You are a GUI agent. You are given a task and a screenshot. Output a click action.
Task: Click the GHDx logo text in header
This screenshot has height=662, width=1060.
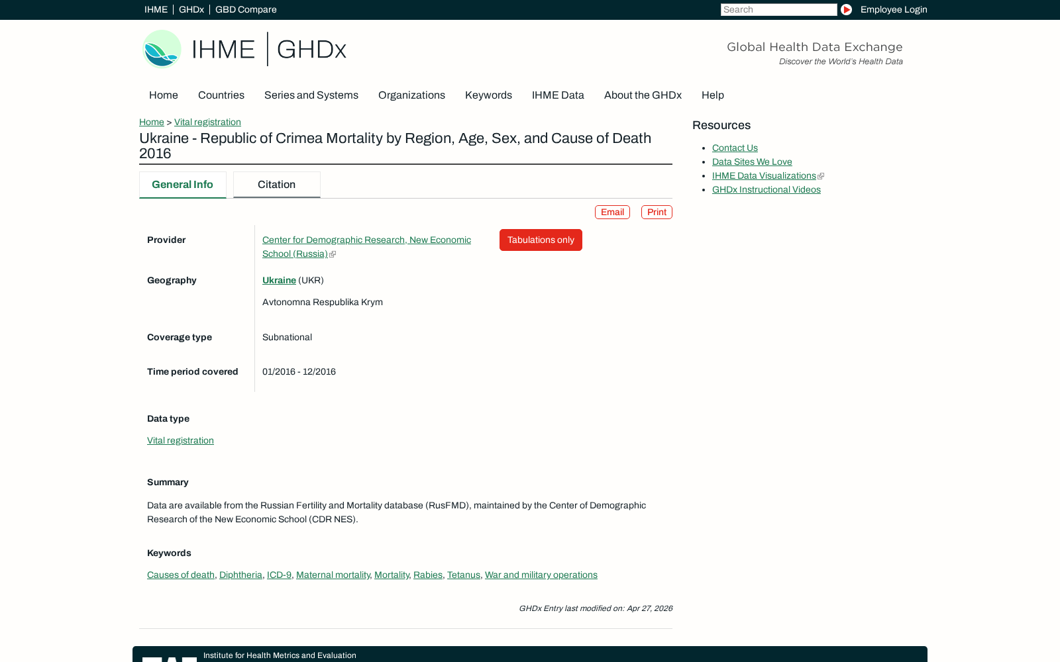[x=311, y=49]
